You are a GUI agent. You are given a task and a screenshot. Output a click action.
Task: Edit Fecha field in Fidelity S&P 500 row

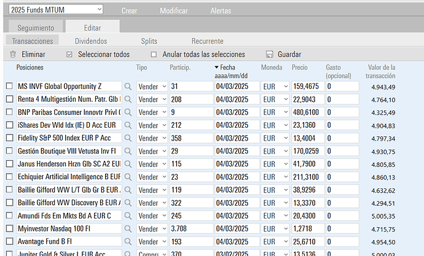coord(237,138)
